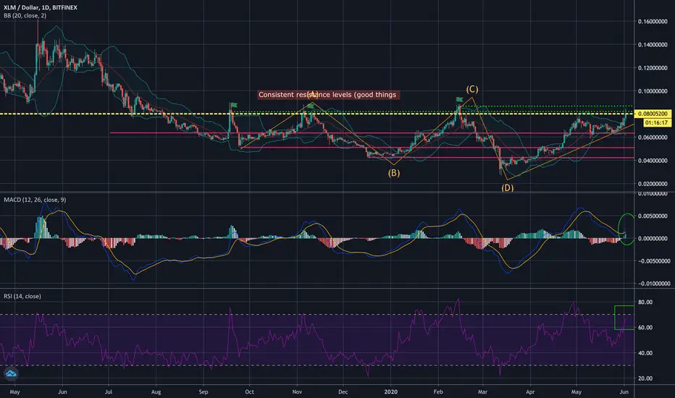Click the candle countdown timer 01:16:17
This screenshot has width=675, height=398.
[656, 122]
